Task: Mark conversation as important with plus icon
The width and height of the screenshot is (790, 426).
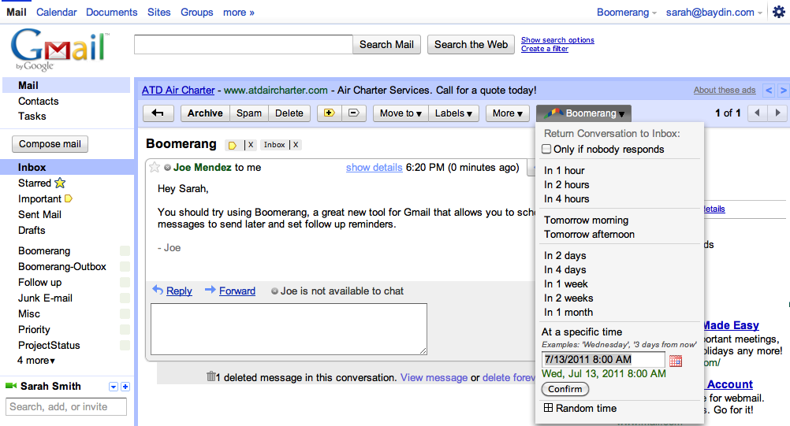Action: [x=329, y=113]
